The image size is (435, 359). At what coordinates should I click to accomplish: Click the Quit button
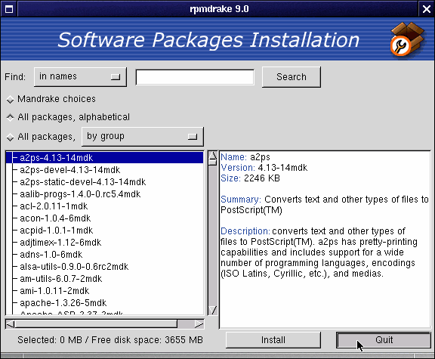[x=384, y=340]
